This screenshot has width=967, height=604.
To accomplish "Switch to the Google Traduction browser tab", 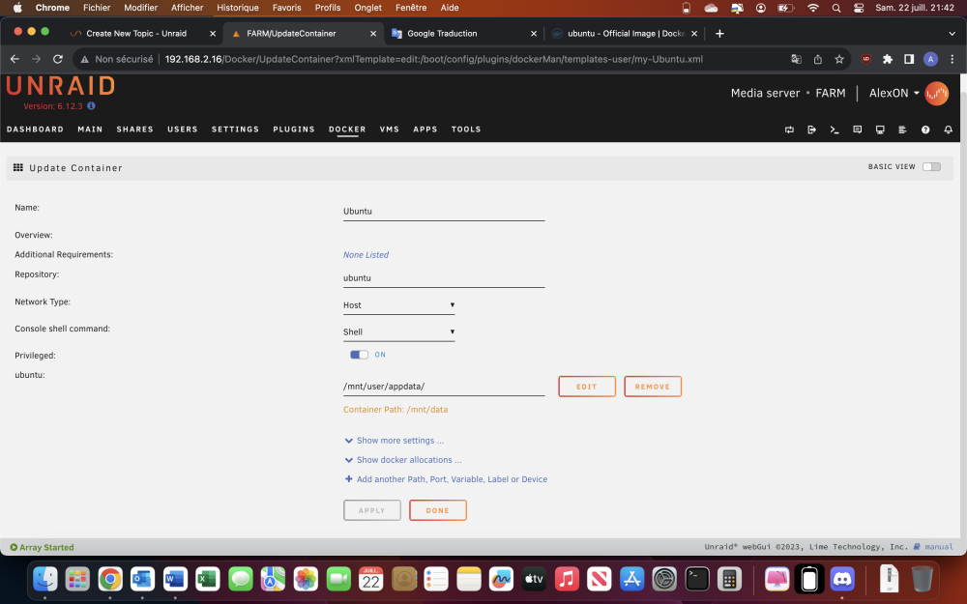I will point(464,33).
